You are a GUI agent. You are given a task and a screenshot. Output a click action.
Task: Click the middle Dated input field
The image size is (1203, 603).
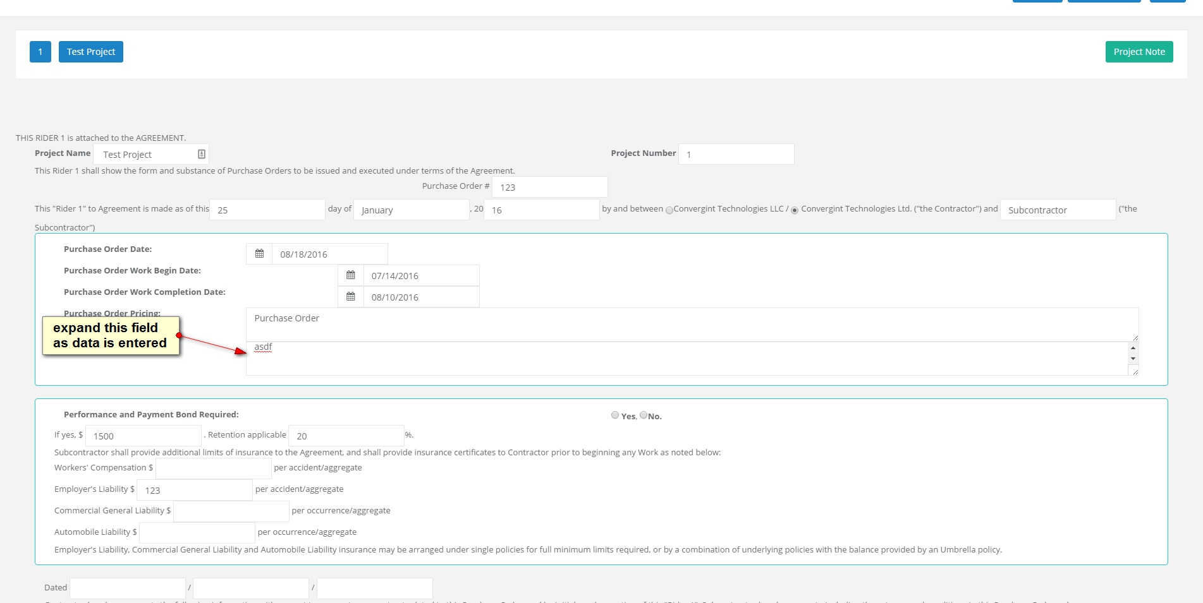(x=251, y=588)
